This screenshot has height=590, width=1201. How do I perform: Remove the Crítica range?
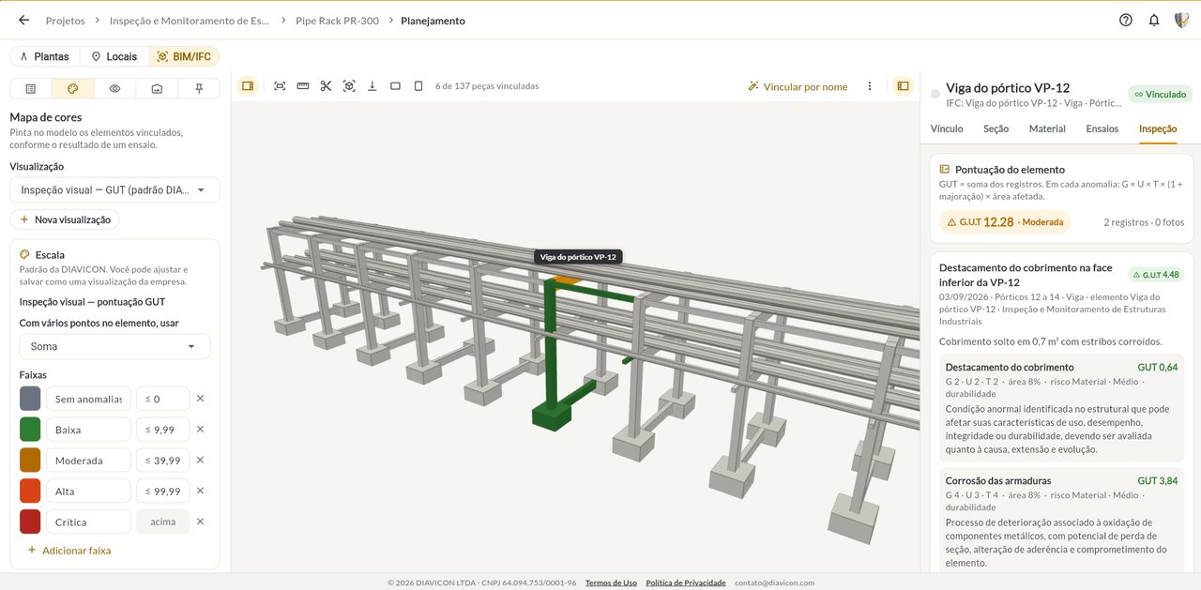[x=200, y=522]
